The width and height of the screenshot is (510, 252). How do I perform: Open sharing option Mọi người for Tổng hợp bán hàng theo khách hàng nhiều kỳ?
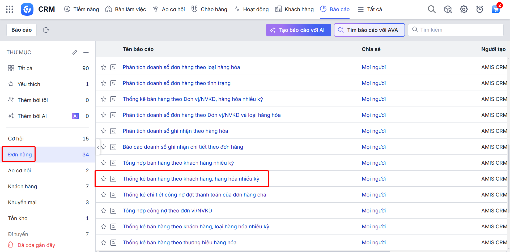tap(373, 163)
